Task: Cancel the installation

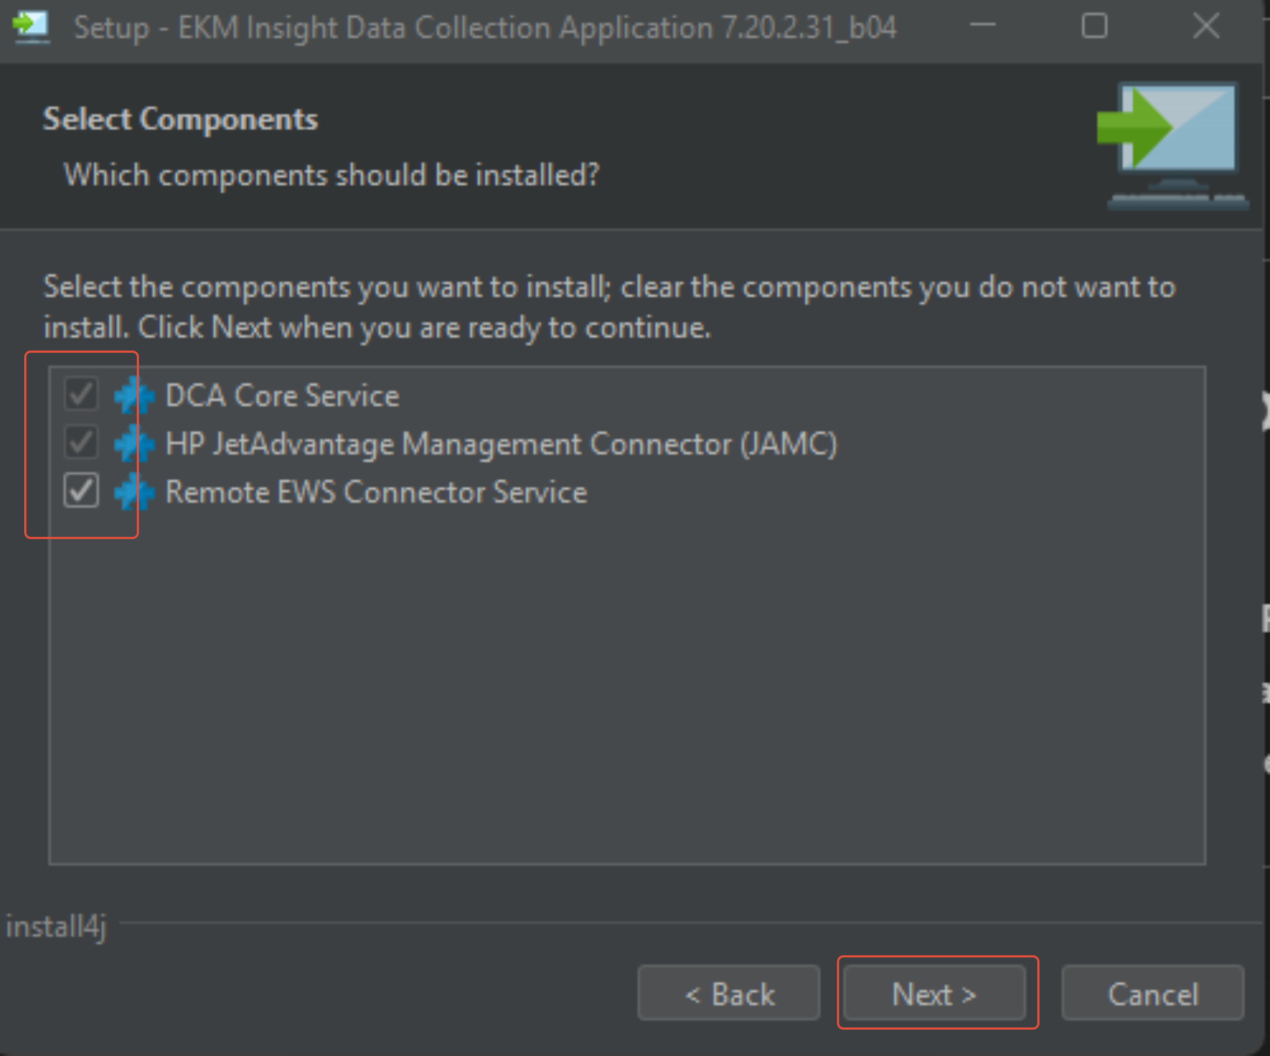Action: pyautogui.click(x=1153, y=992)
